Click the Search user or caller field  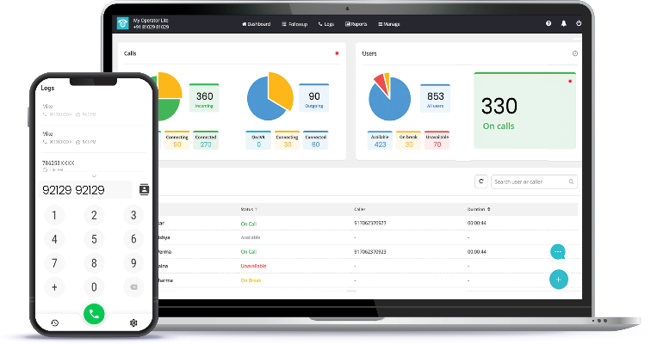point(534,181)
